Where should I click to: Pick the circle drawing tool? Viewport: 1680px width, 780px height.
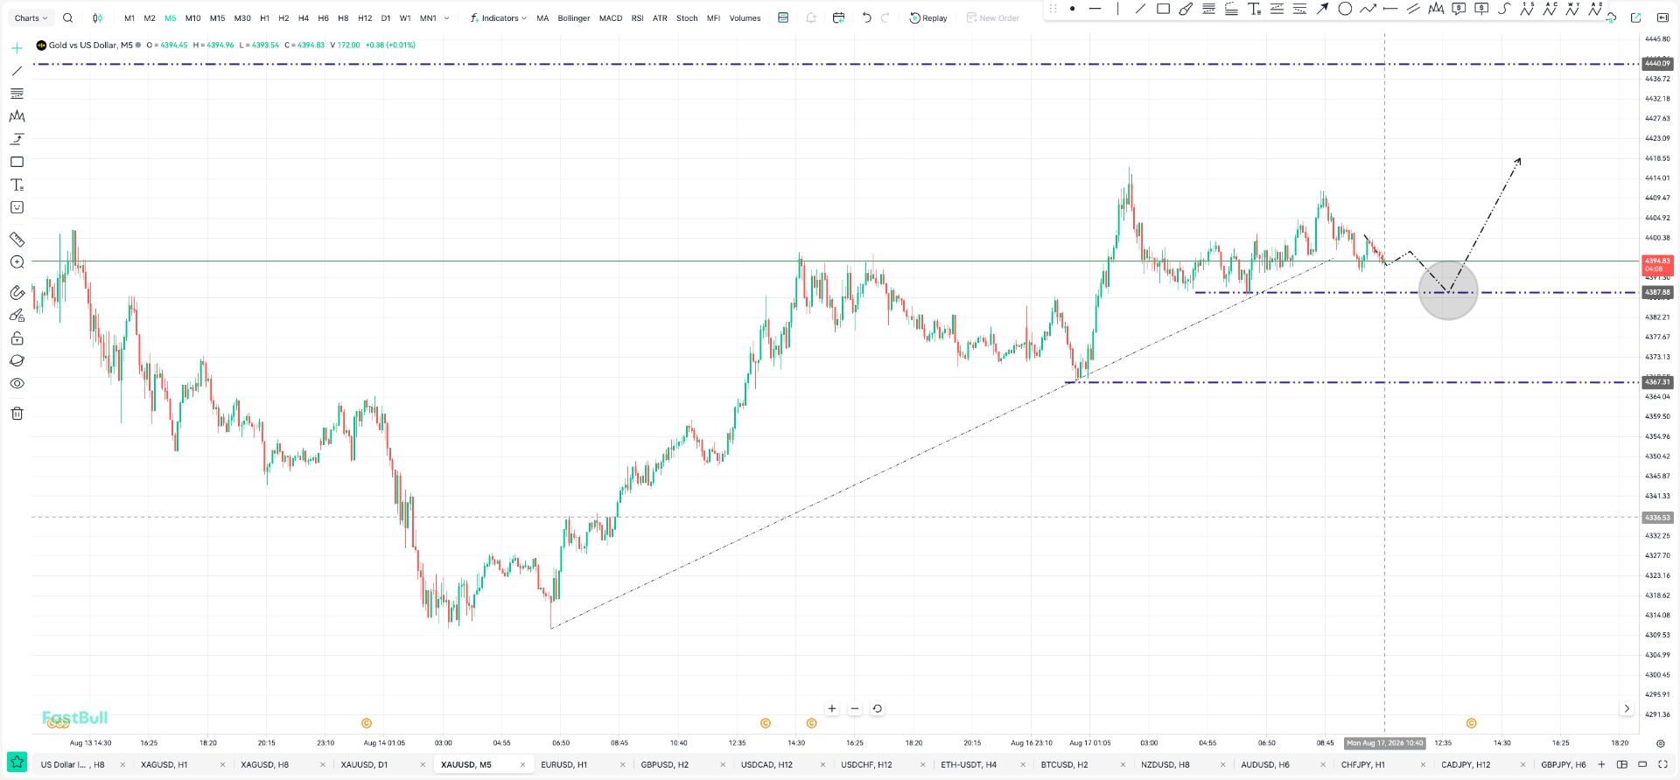point(1345,9)
